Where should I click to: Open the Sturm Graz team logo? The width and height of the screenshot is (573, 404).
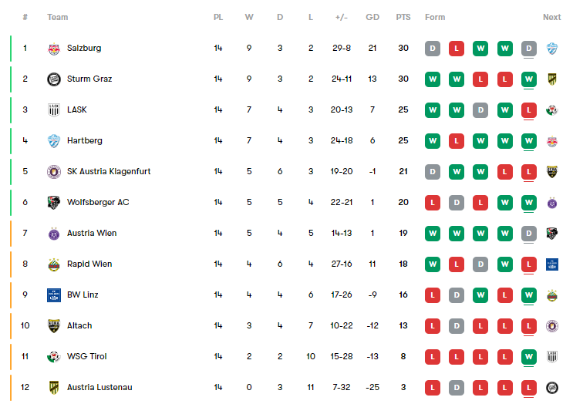click(54, 79)
